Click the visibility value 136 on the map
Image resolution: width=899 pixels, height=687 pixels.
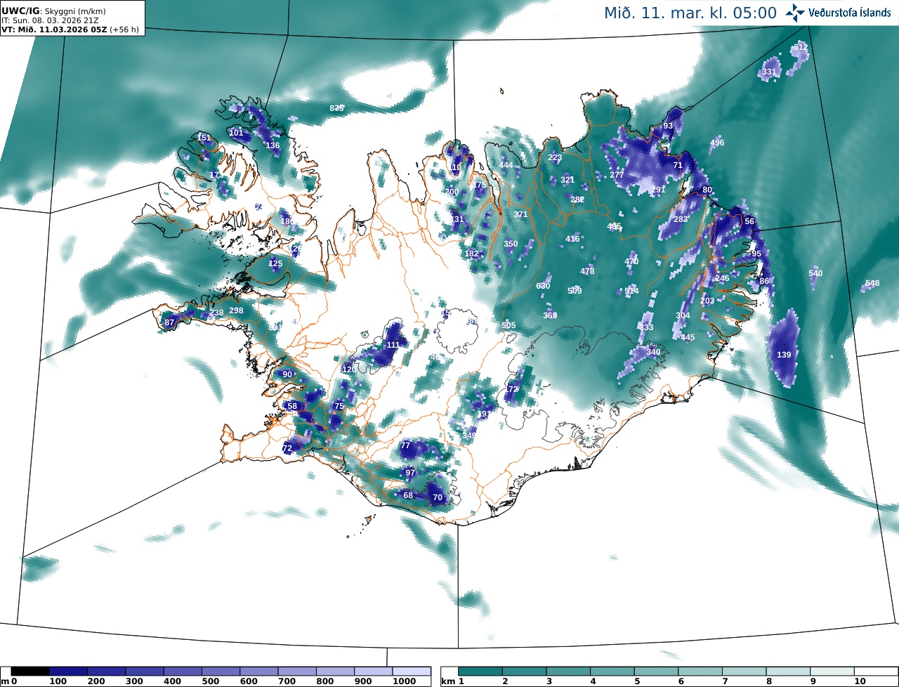pos(273,145)
